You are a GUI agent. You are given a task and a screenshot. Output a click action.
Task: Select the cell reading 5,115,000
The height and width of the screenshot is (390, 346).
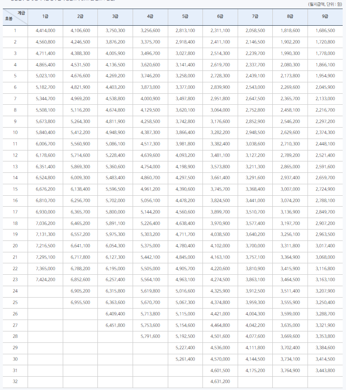point(185,314)
